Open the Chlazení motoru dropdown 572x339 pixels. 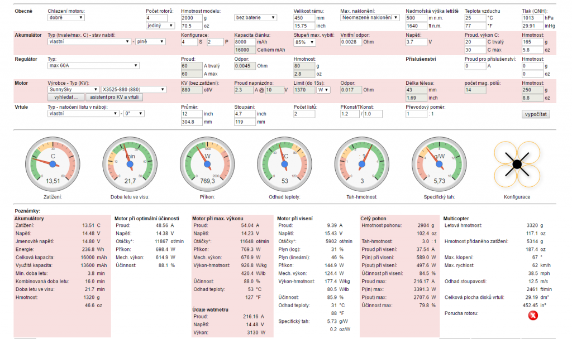[x=66, y=18]
